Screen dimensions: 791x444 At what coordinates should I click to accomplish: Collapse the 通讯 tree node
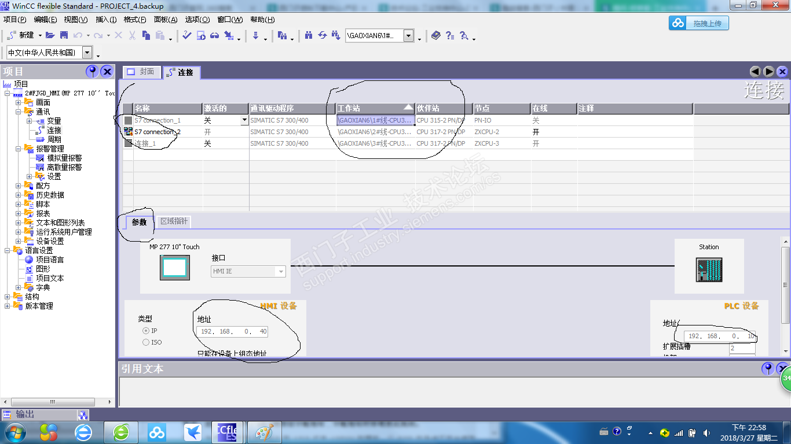point(19,112)
